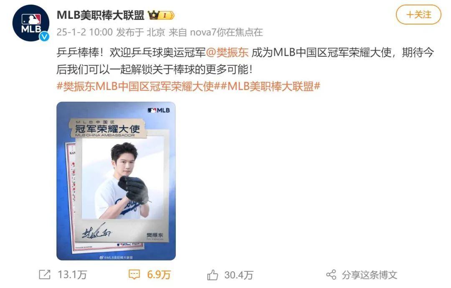451x288 pixels.
Task: Click the MLB profile avatar
Action: click(31, 23)
